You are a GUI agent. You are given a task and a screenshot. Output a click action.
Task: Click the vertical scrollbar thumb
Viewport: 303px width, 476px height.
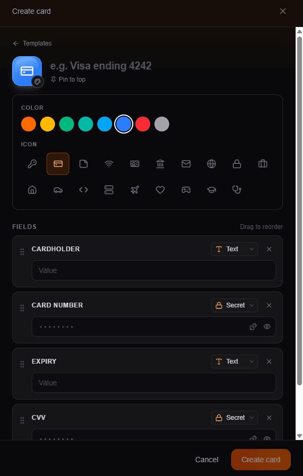299,211
